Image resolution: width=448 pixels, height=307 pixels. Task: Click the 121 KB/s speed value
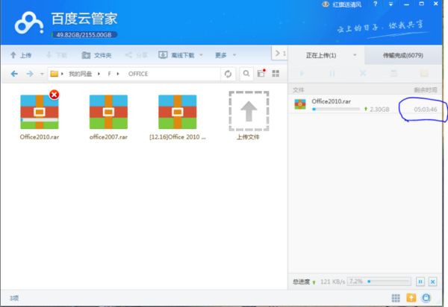[332, 282]
